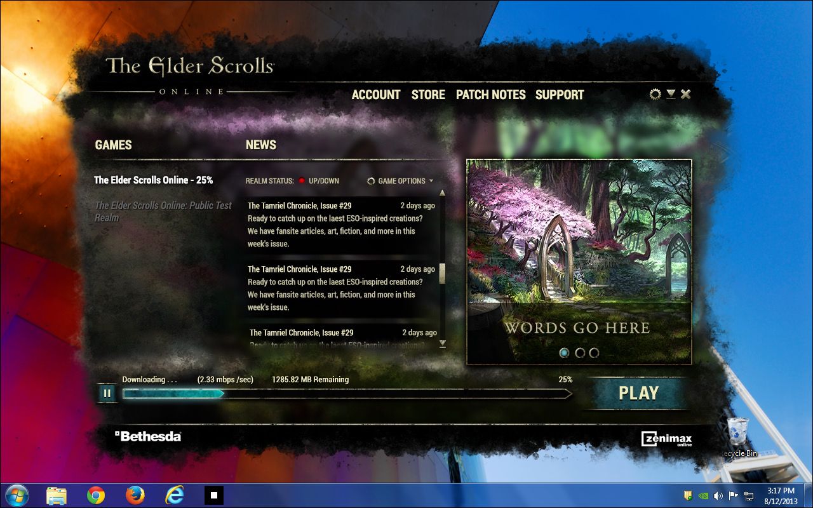Open the Windows Start menu
This screenshot has width=813, height=508.
coord(17,495)
